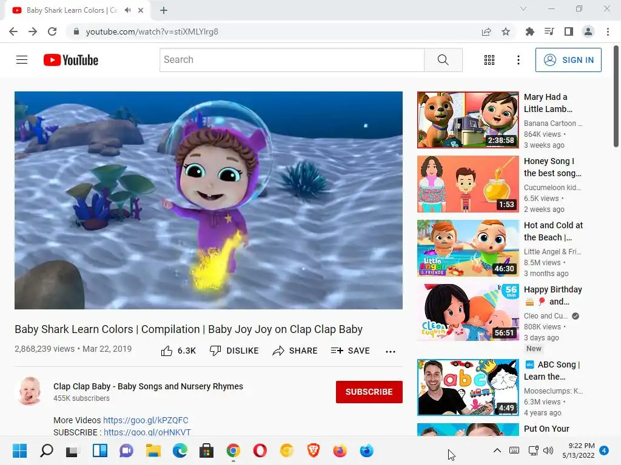Open the goo.gl/kPZQFC More Videos link
The width and height of the screenshot is (621, 465).
coord(146,420)
